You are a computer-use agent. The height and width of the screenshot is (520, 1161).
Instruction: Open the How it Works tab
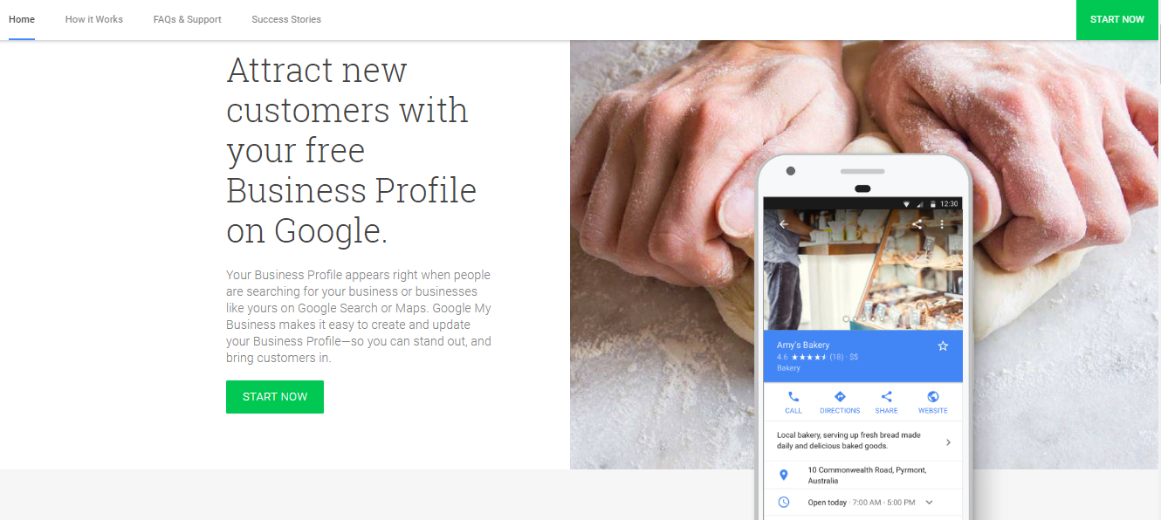[x=94, y=19]
